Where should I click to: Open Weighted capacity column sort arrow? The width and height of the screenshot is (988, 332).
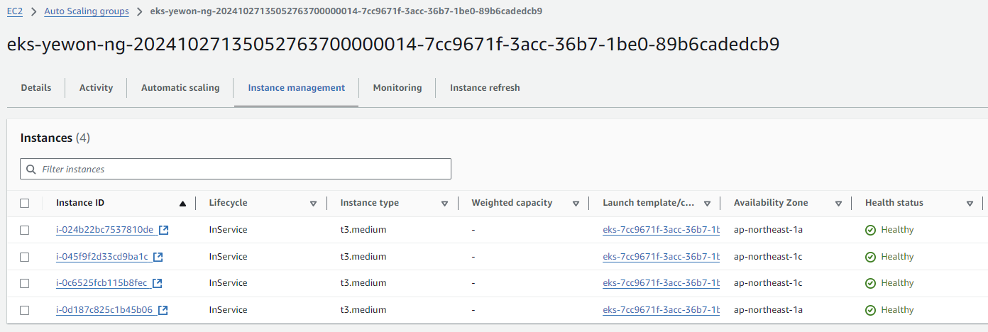pyautogui.click(x=576, y=204)
